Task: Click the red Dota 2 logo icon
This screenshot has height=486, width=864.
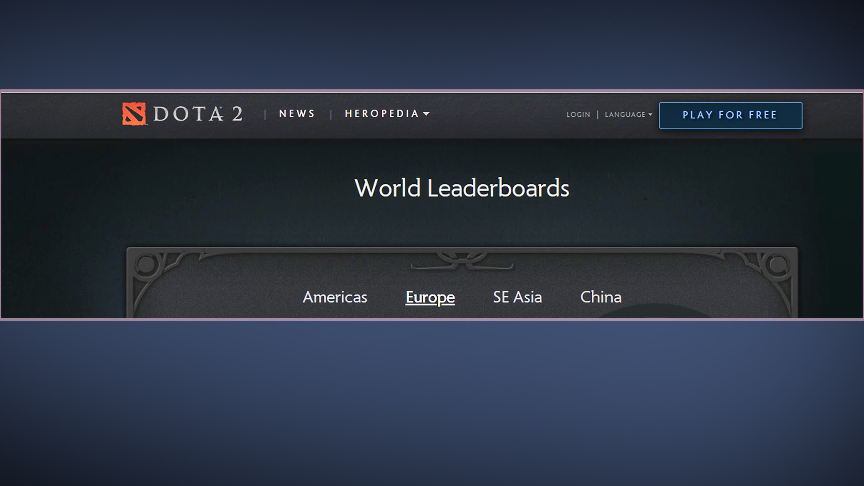Action: pyautogui.click(x=134, y=114)
